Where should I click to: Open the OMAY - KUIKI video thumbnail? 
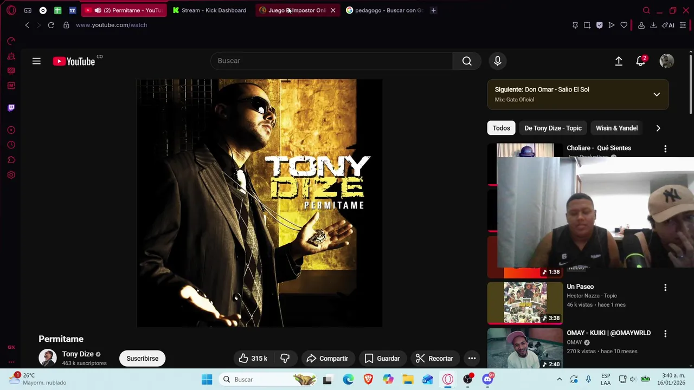pyautogui.click(x=525, y=349)
